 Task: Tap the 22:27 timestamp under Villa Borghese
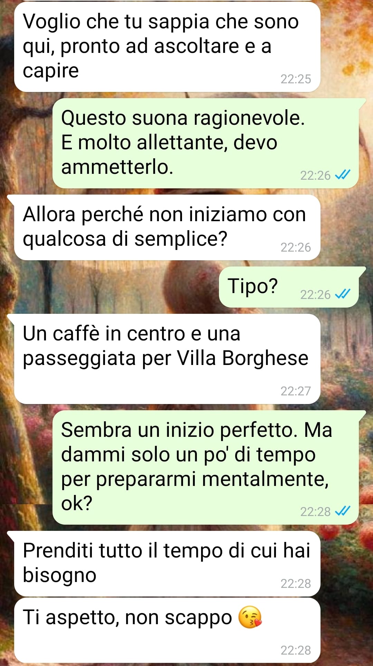point(296,391)
